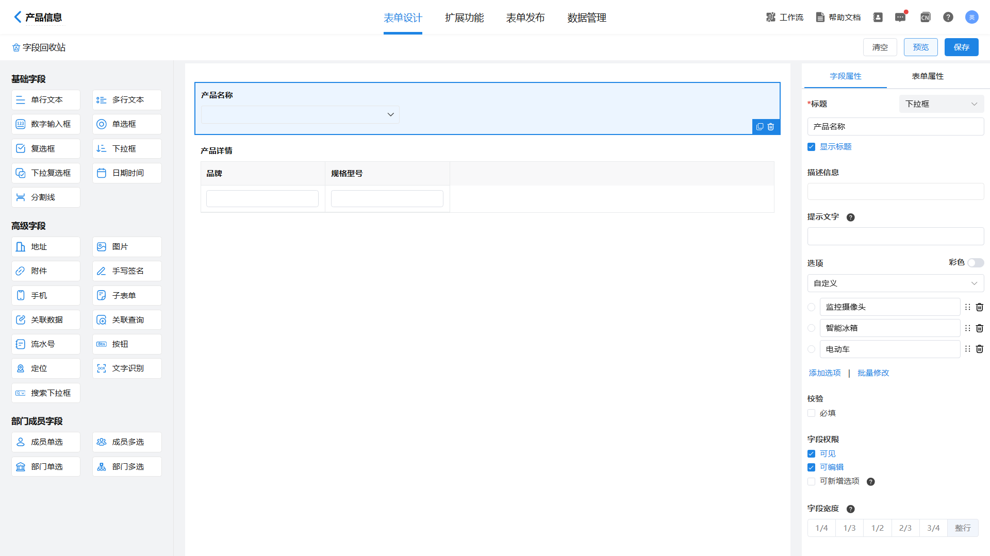Open the 产品名称 dropdown on canvas
This screenshot has width=990, height=556.
pyautogui.click(x=300, y=114)
